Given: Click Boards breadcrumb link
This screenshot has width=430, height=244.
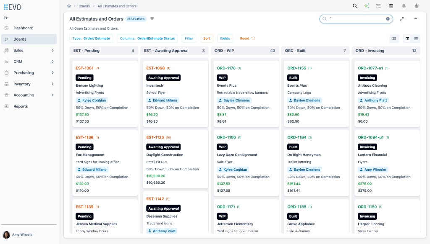Looking at the screenshot, I should point(84,6).
